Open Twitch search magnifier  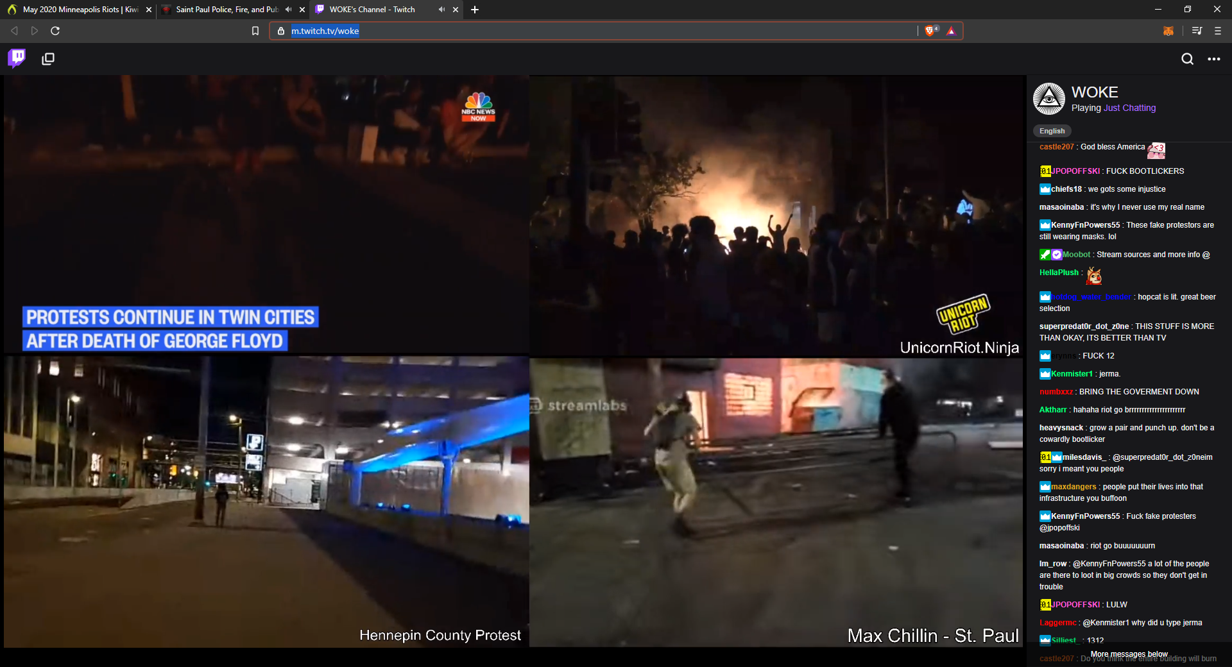click(x=1188, y=59)
